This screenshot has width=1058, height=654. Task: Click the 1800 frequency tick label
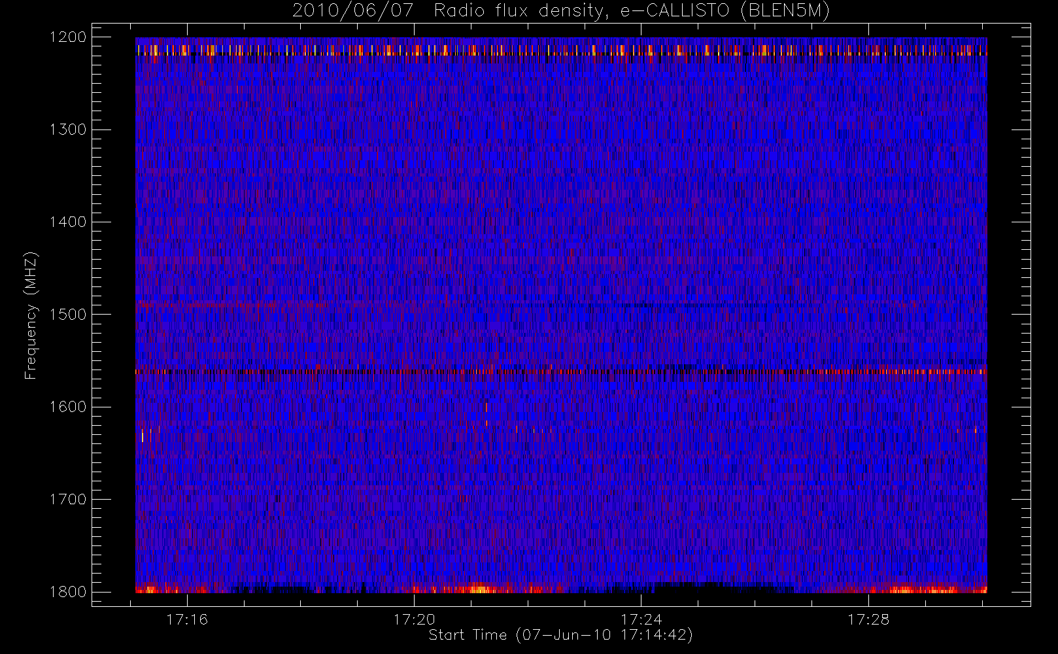coord(68,592)
